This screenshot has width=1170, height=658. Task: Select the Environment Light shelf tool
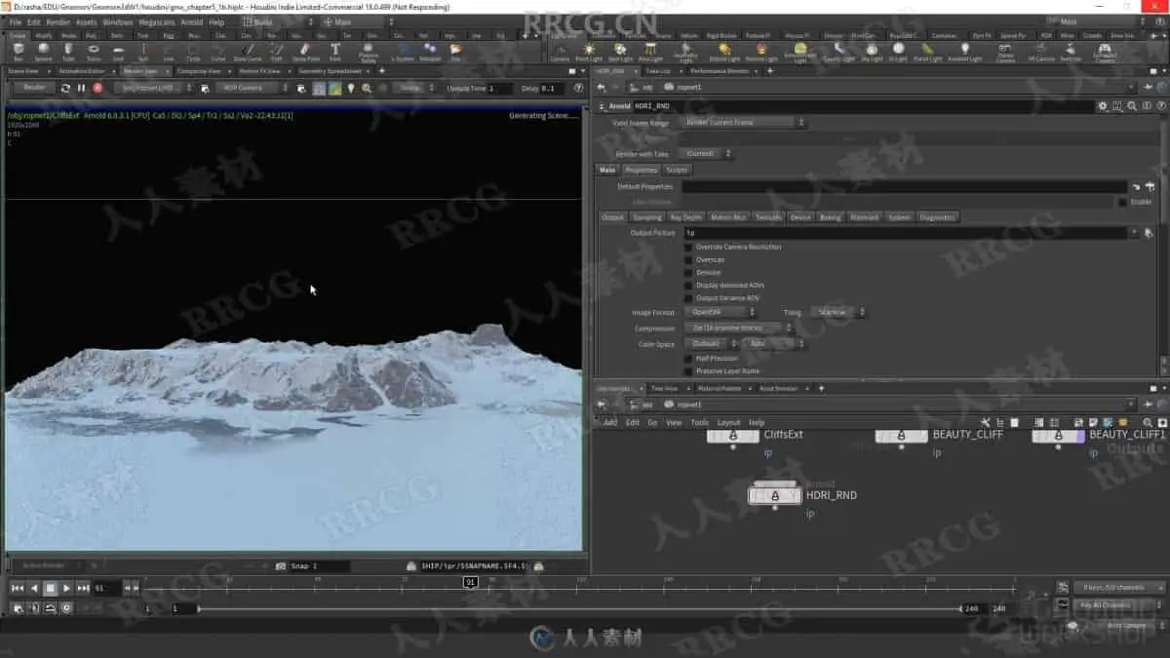[x=800, y=51]
